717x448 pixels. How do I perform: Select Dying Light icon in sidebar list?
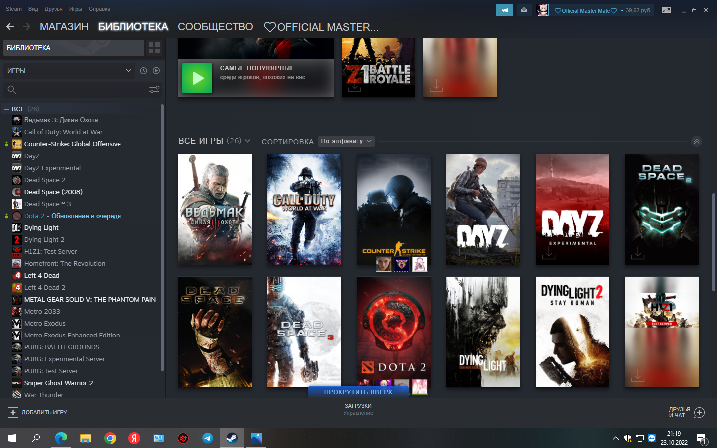tap(16, 228)
